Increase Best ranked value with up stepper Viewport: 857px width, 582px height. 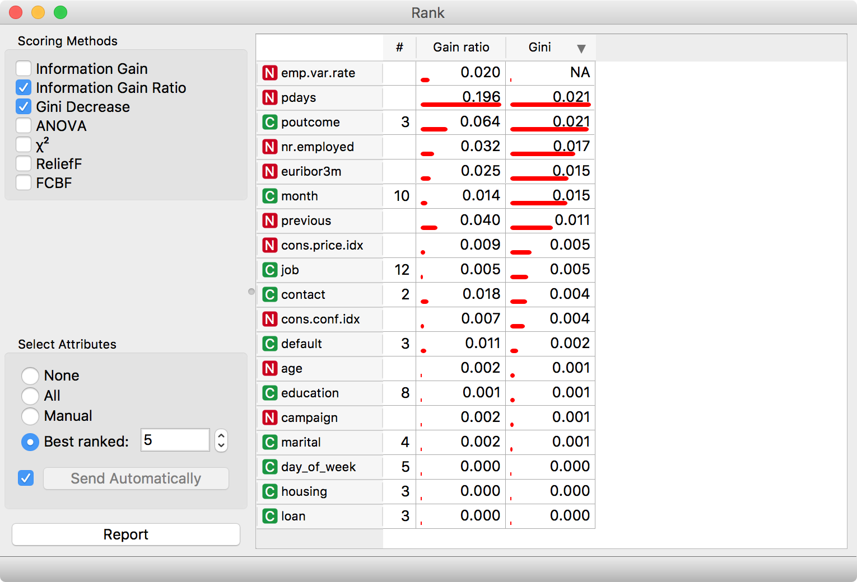221,436
